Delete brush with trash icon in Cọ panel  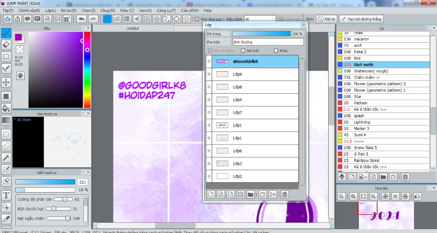pos(405,177)
